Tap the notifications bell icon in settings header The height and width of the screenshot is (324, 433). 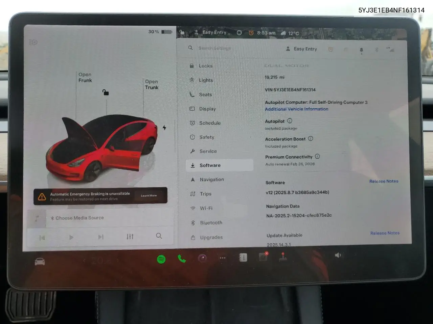361,50
